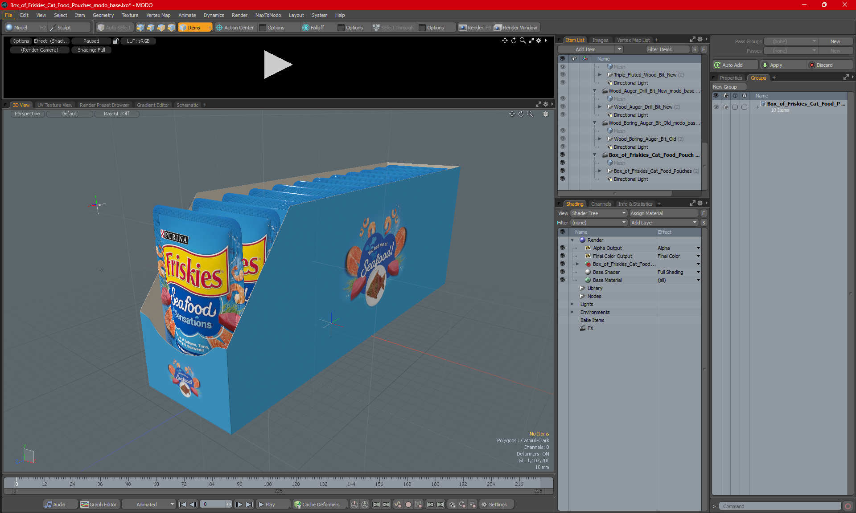Click Auto Add button
This screenshot has width=856, height=513.
tap(735, 65)
